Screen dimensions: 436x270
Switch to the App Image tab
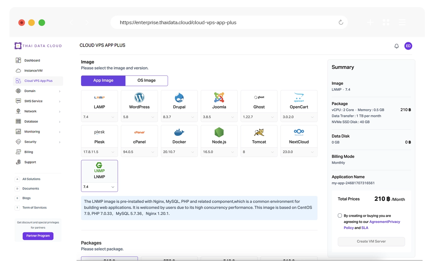point(103,80)
